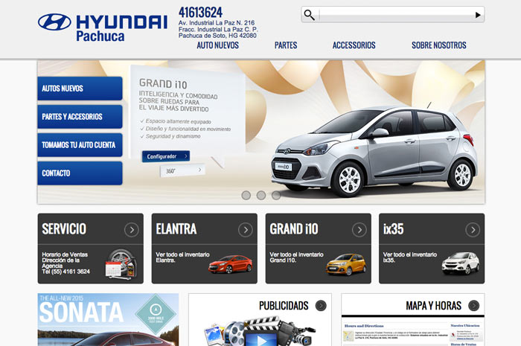Viewport: 521px width, 346px height.
Task: Click the Sonata test drive diamond badge
Action: pyautogui.click(x=156, y=314)
